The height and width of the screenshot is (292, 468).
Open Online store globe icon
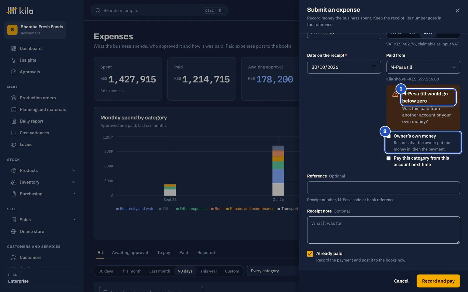coord(14,232)
